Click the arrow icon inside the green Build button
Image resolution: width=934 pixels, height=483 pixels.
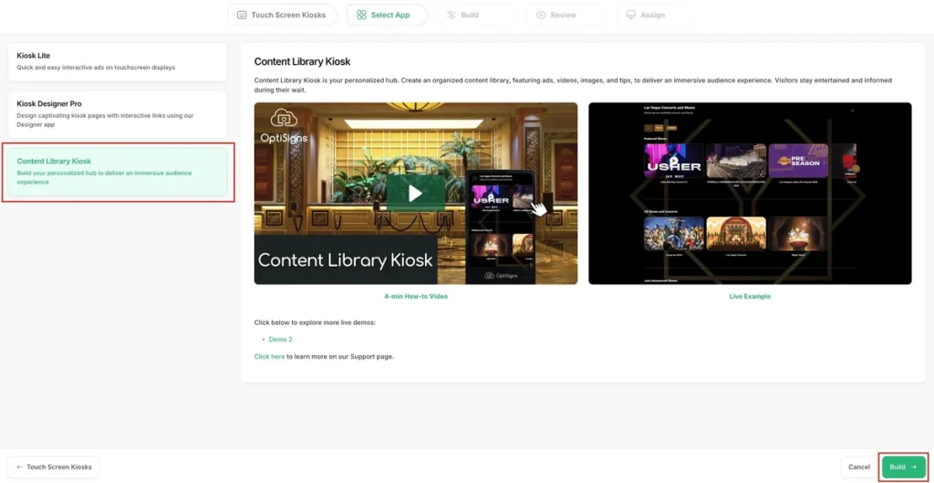(x=914, y=467)
